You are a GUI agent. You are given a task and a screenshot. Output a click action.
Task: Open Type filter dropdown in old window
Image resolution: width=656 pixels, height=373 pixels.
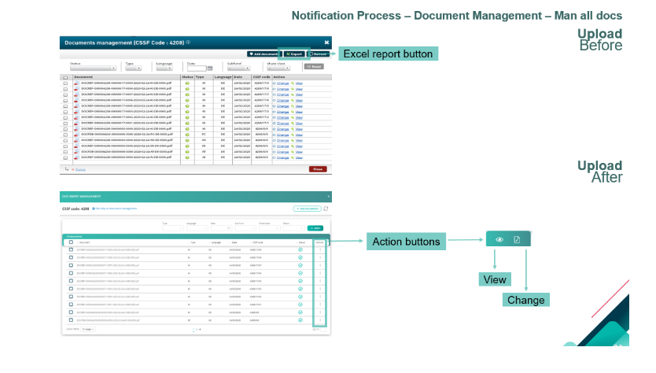tap(134, 68)
